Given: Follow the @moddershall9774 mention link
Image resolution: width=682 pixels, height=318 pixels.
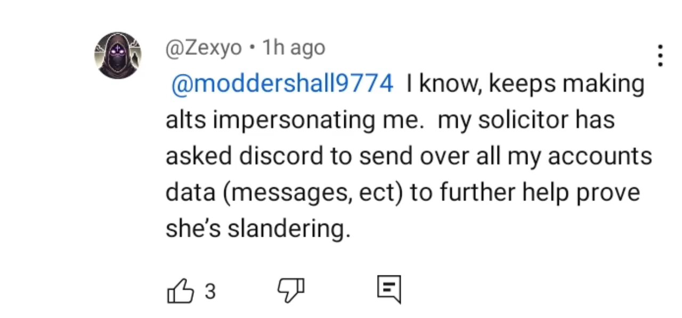Looking at the screenshot, I should (282, 85).
